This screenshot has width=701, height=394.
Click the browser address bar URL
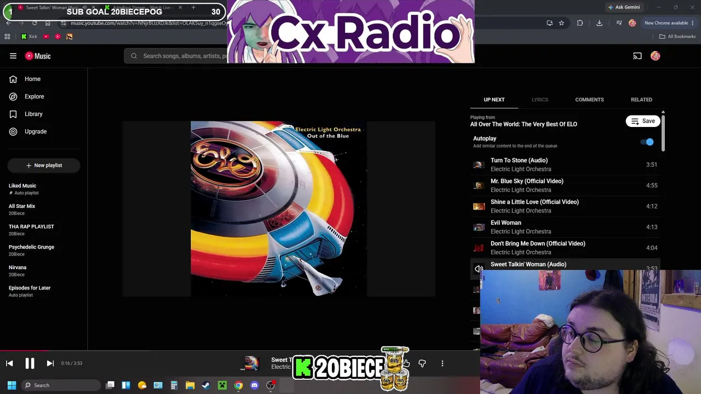(x=148, y=23)
